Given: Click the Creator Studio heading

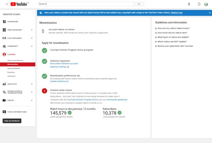Looking at the screenshot, I should coord(11,14).
